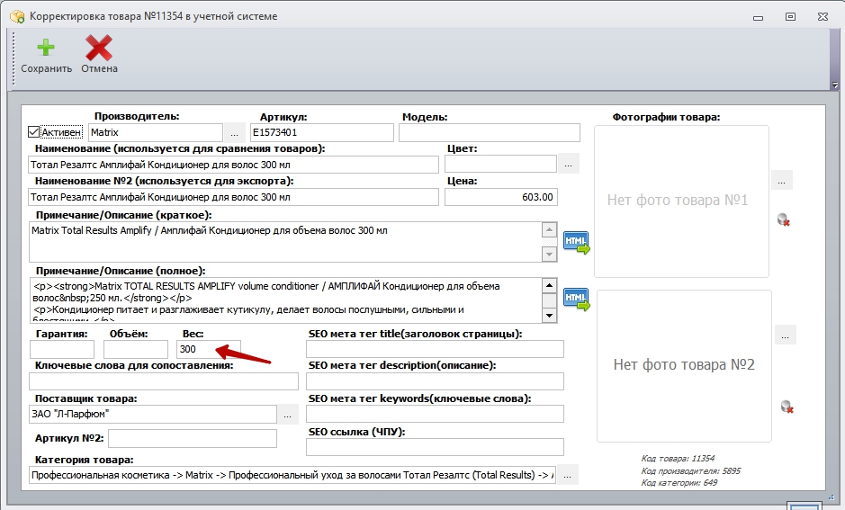Image resolution: width=845 pixels, height=510 pixels.
Task: Click the Производитель field with Matrix
Action: click(155, 132)
